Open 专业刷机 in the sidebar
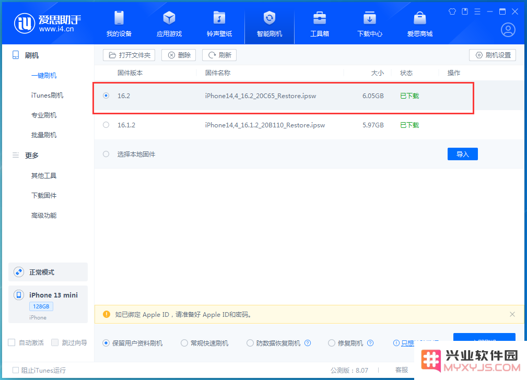This screenshot has height=380, width=527. tap(44, 115)
